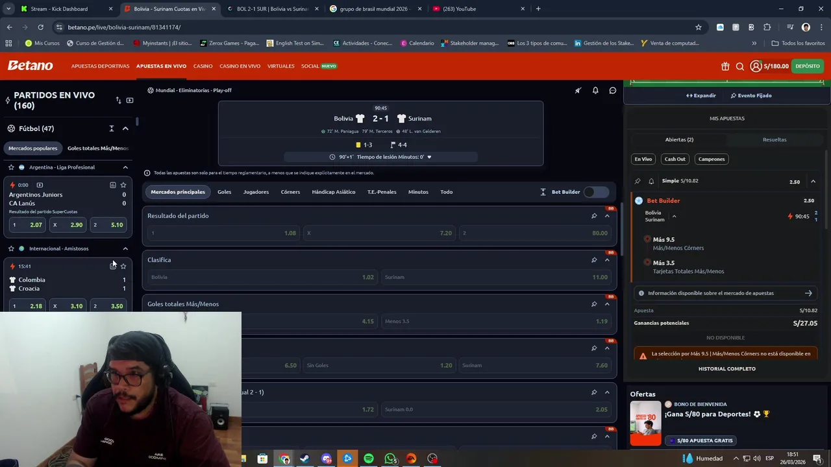Favorite the Colombia vs Croacia match star

[123, 266]
